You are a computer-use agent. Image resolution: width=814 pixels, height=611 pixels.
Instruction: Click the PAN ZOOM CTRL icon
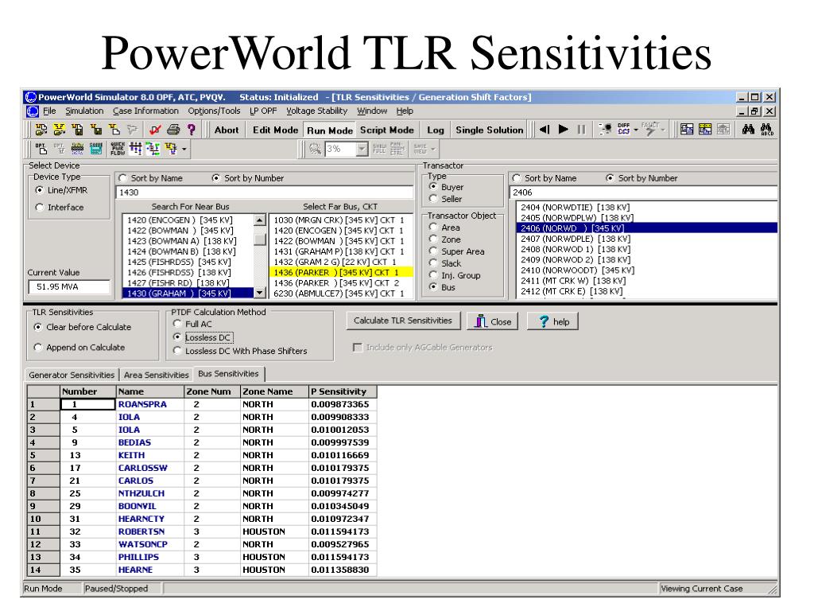[x=397, y=149]
